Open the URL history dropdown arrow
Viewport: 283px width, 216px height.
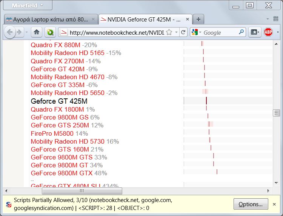click(x=176, y=32)
